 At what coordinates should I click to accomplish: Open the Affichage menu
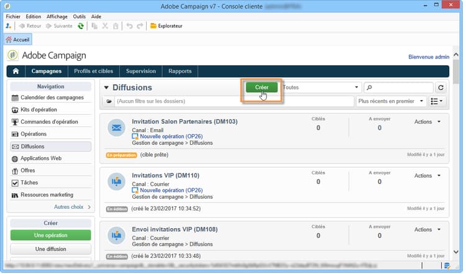(57, 17)
